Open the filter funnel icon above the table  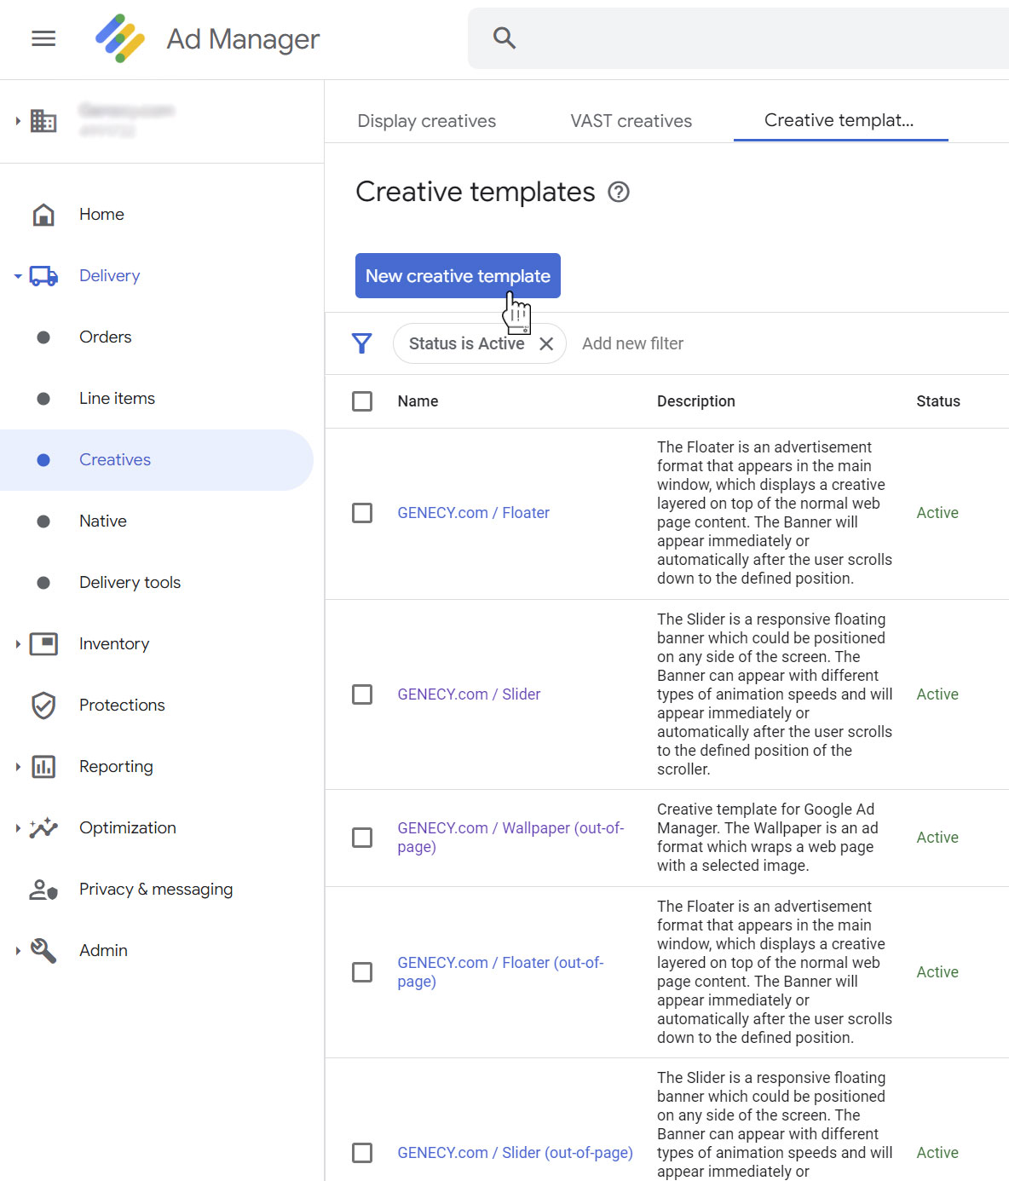pos(362,343)
